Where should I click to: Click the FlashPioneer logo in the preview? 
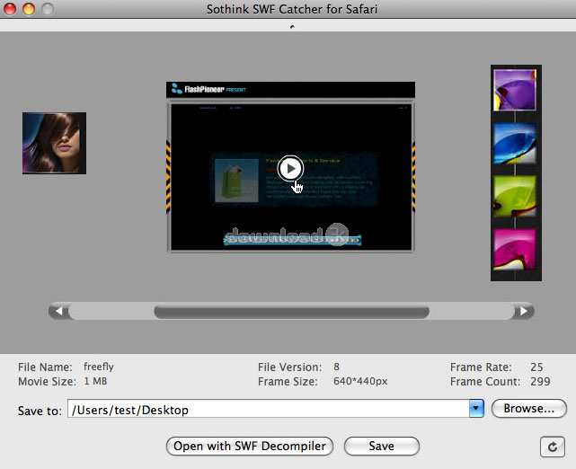tap(208, 89)
